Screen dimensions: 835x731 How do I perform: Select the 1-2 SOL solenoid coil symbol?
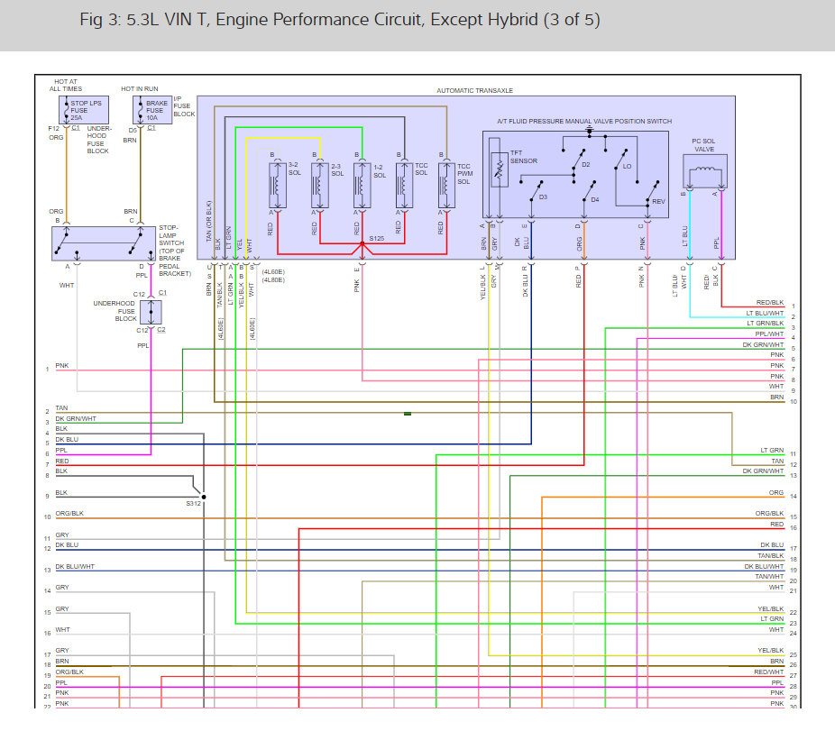point(362,186)
